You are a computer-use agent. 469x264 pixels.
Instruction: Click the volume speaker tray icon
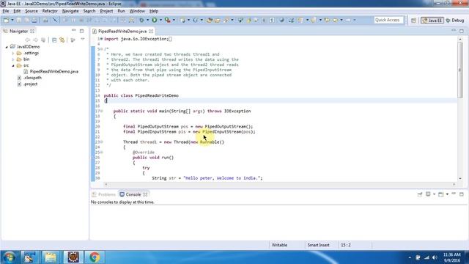point(435,257)
